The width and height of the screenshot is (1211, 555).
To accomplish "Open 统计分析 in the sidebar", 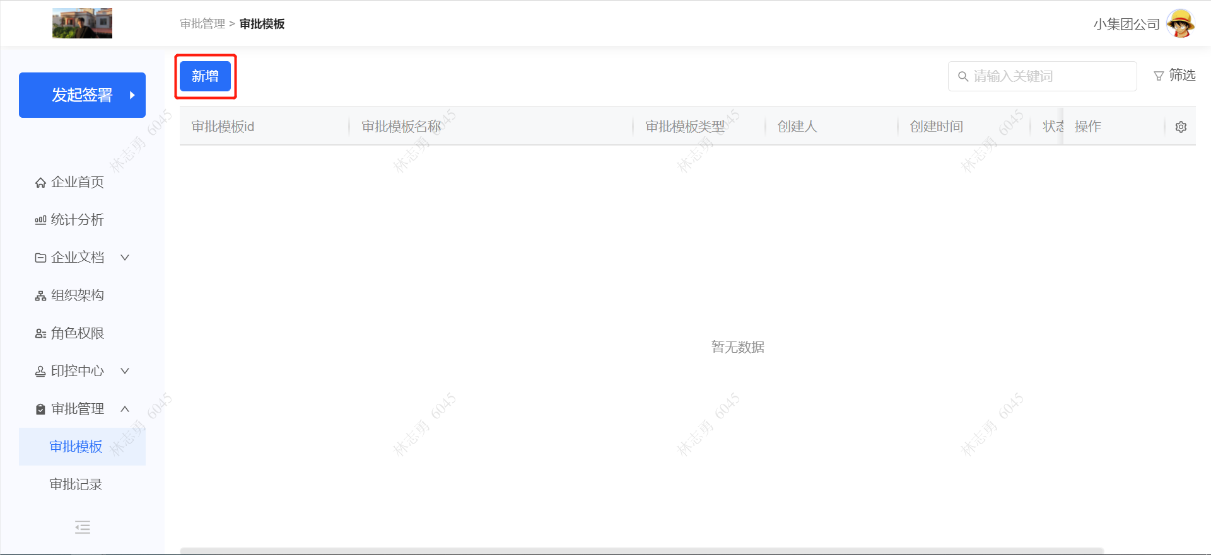I will (x=77, y=220).
